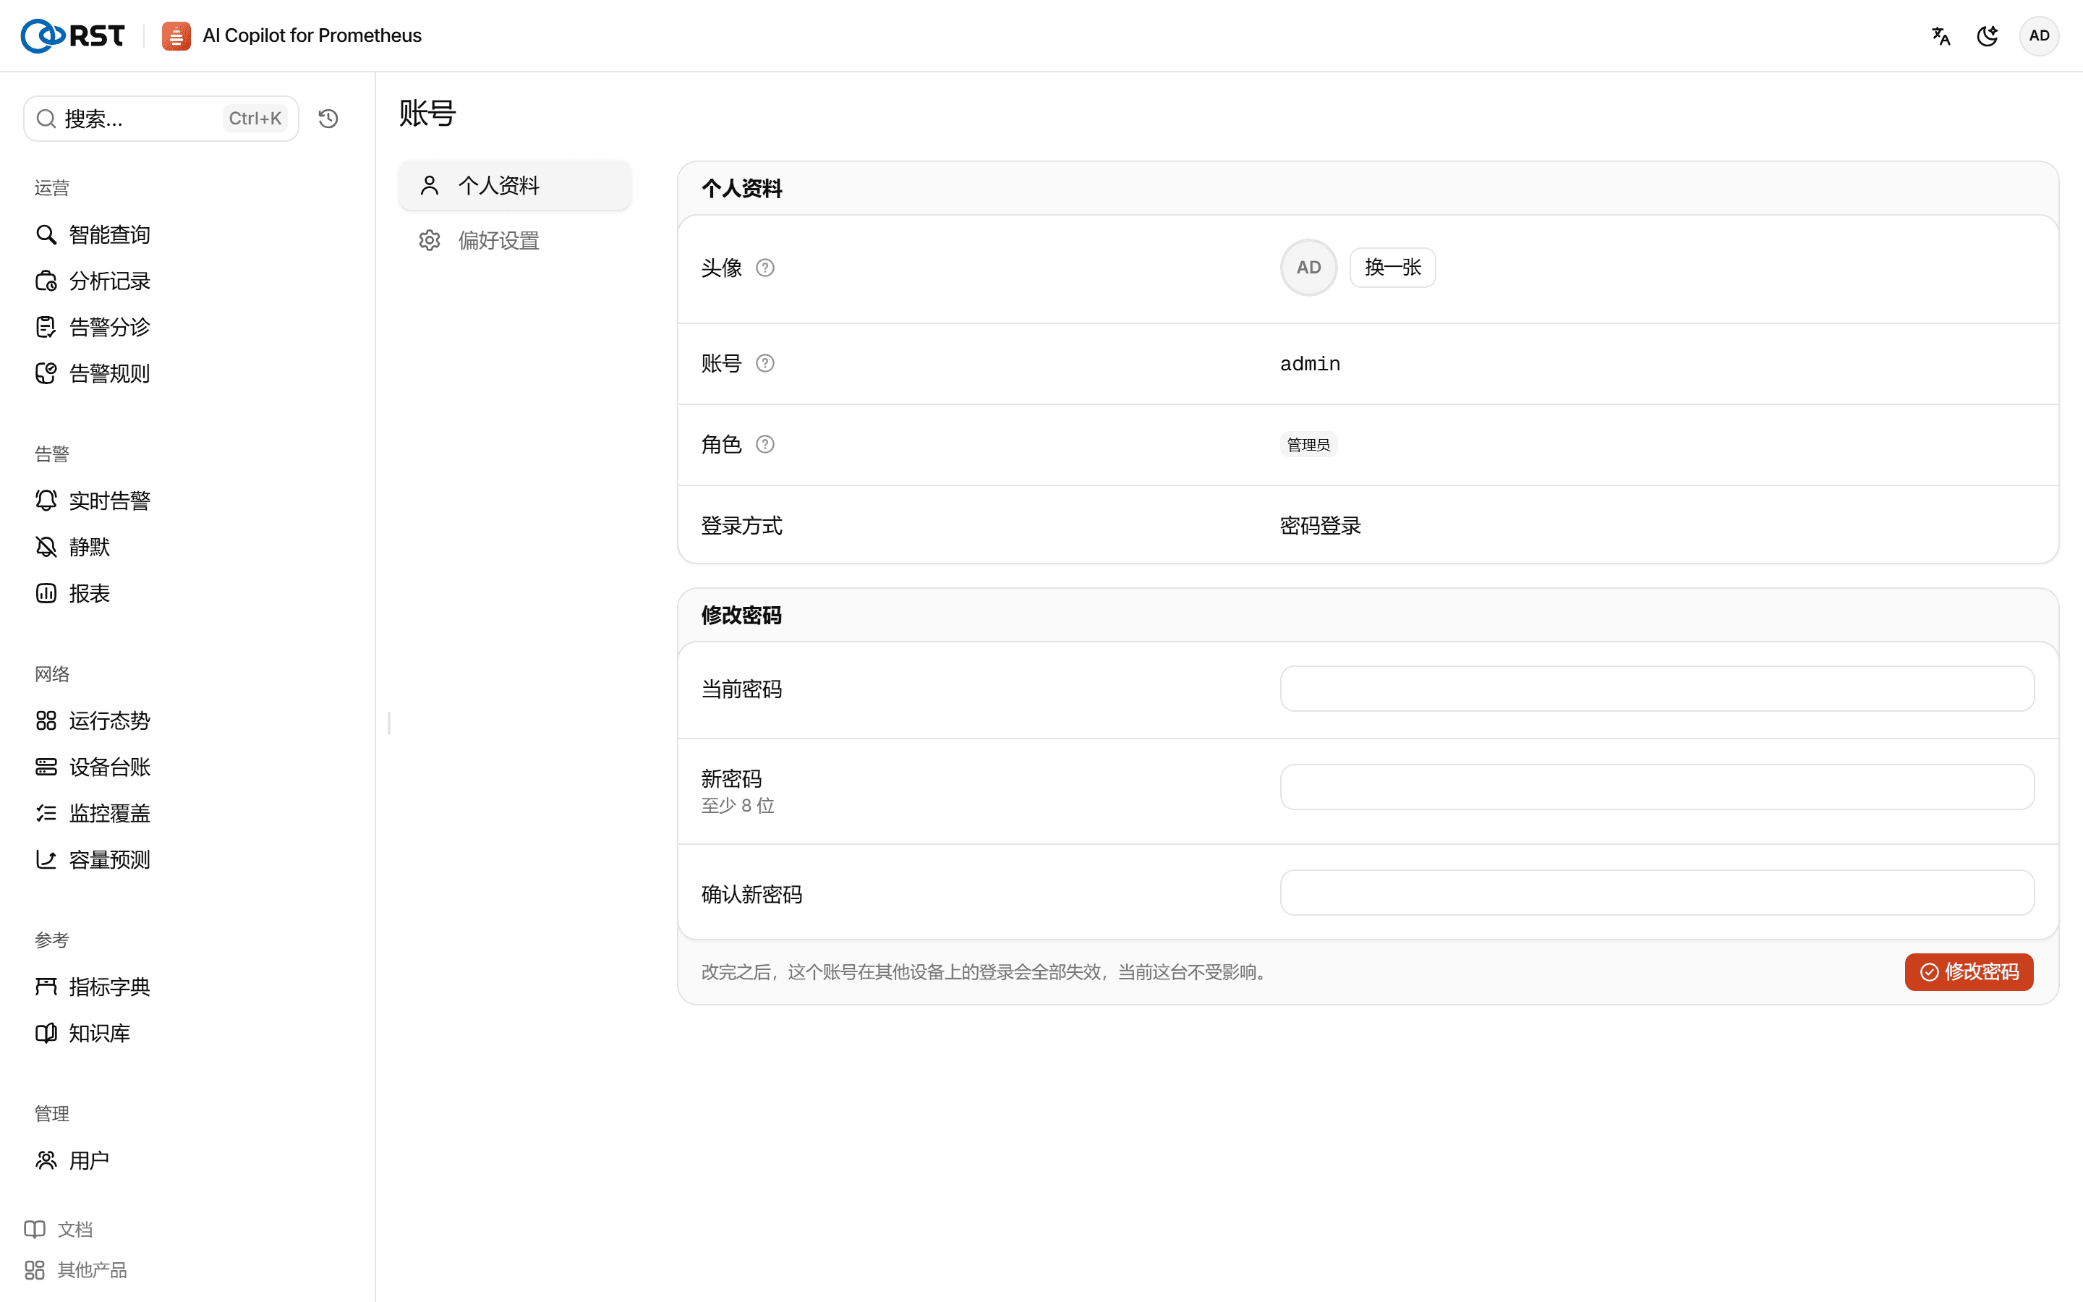2083x1302 pixels.
Task: Click the Ctrl+K shortcut badge
Action: pos(255,119)
